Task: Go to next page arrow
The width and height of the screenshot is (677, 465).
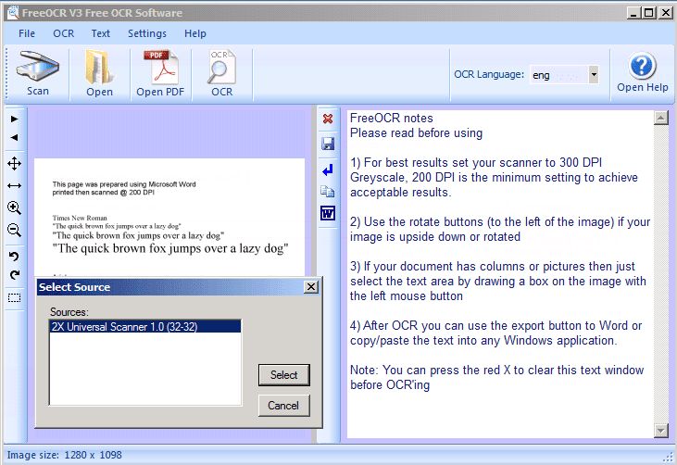Action: (14, 119)
